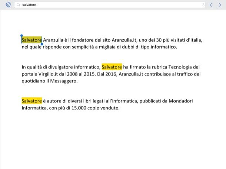Click the word 'divulgatore' in second paragraph
Screen dimensions: 226x169
[60, 67]
